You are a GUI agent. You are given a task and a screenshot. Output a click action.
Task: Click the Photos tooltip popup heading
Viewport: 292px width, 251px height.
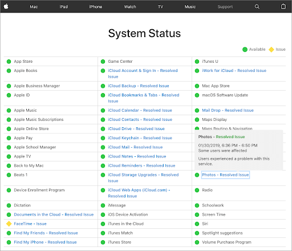click(221, 137)
